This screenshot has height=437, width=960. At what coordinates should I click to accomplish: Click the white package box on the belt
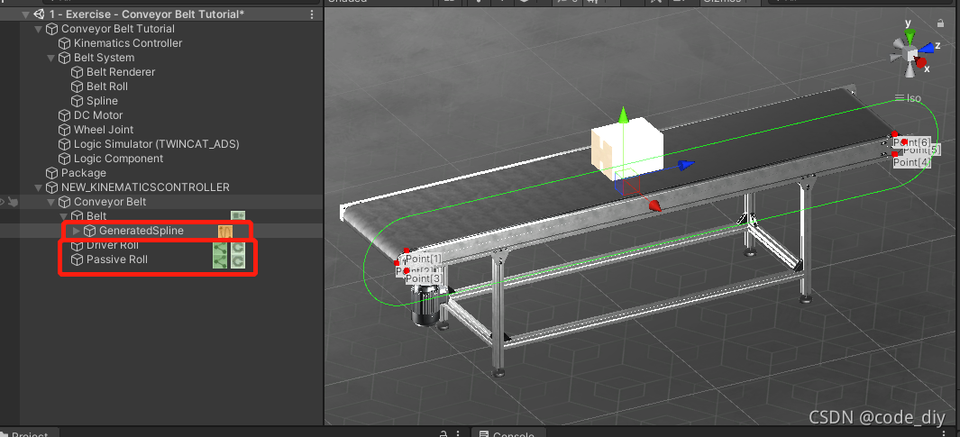(627, 149)
